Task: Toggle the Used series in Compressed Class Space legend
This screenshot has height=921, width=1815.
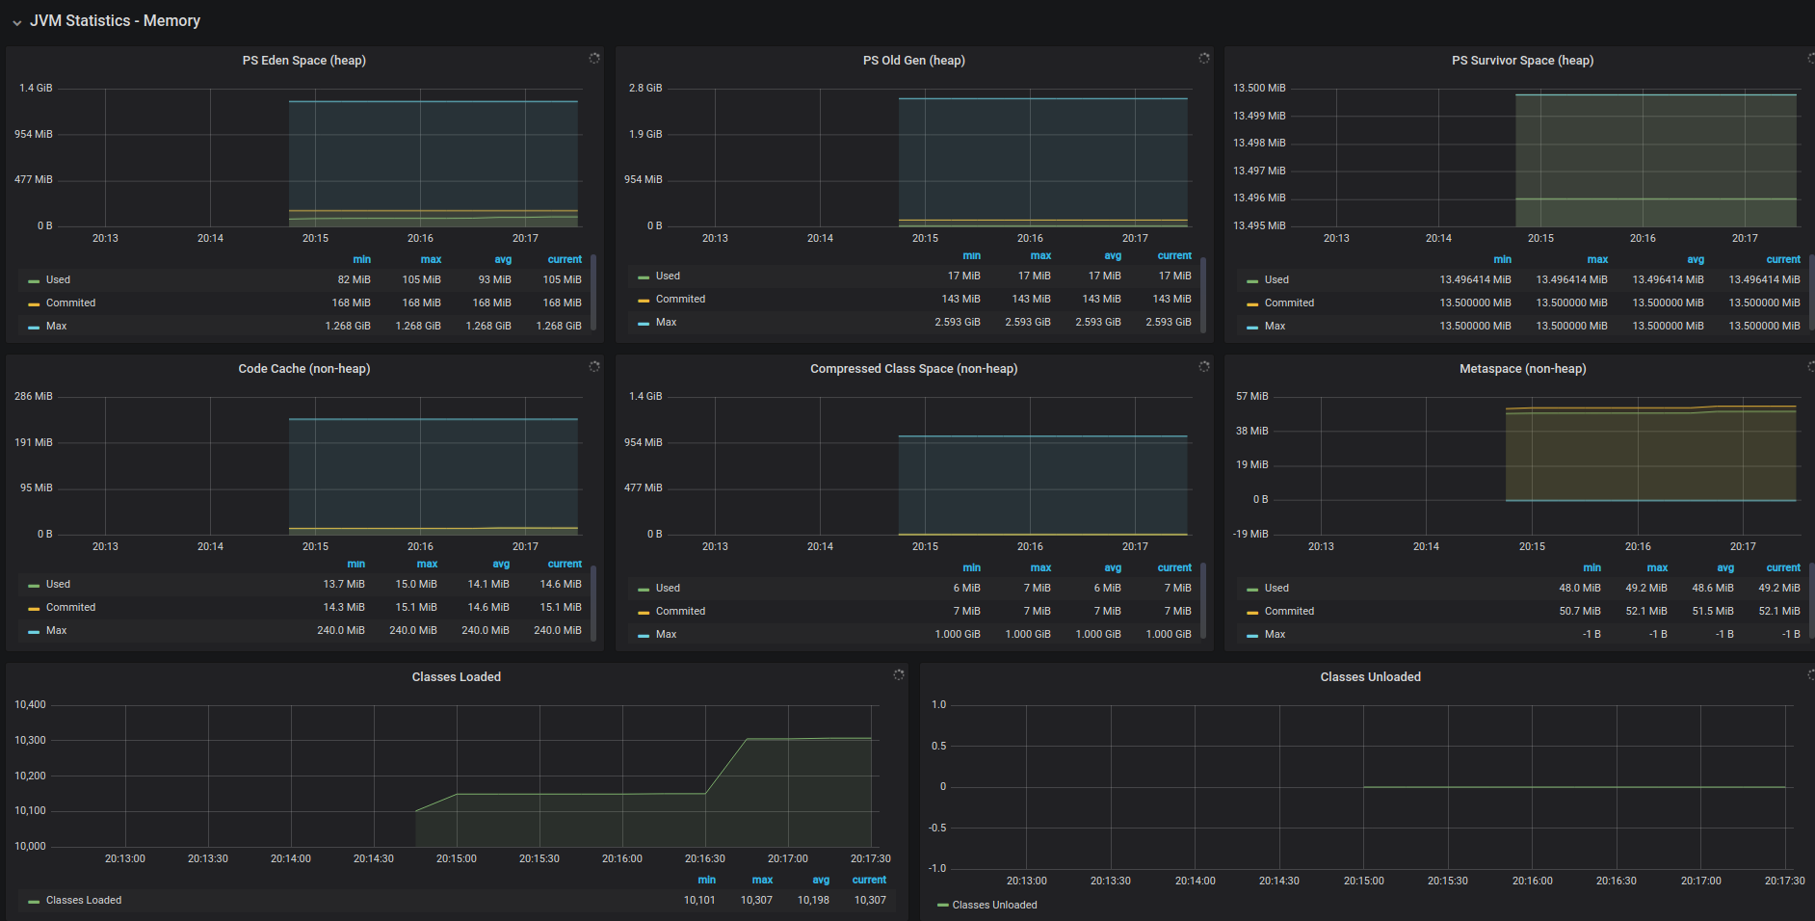Action: [x=668, y=589]
